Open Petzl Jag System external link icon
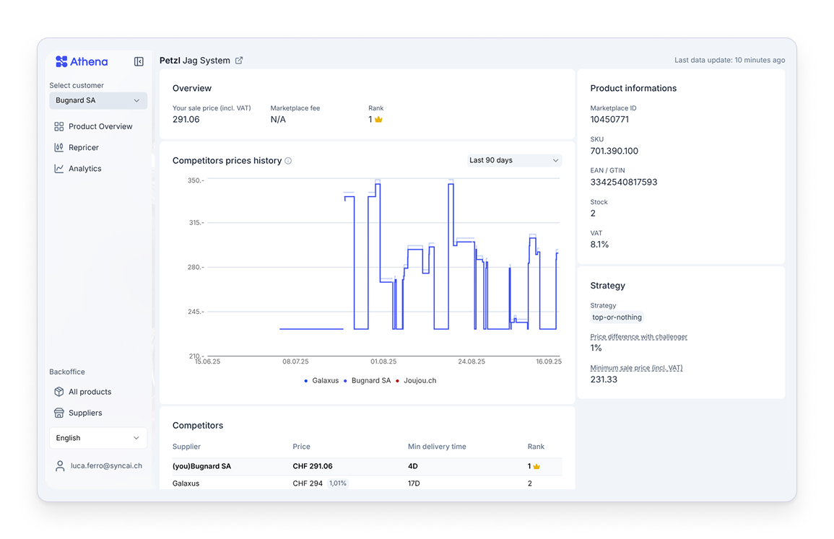The width and height of the screenshot is (834, 539). (x=239, y=61)
